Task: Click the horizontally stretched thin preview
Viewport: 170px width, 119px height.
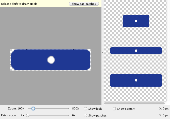Action: pos(136,51)
